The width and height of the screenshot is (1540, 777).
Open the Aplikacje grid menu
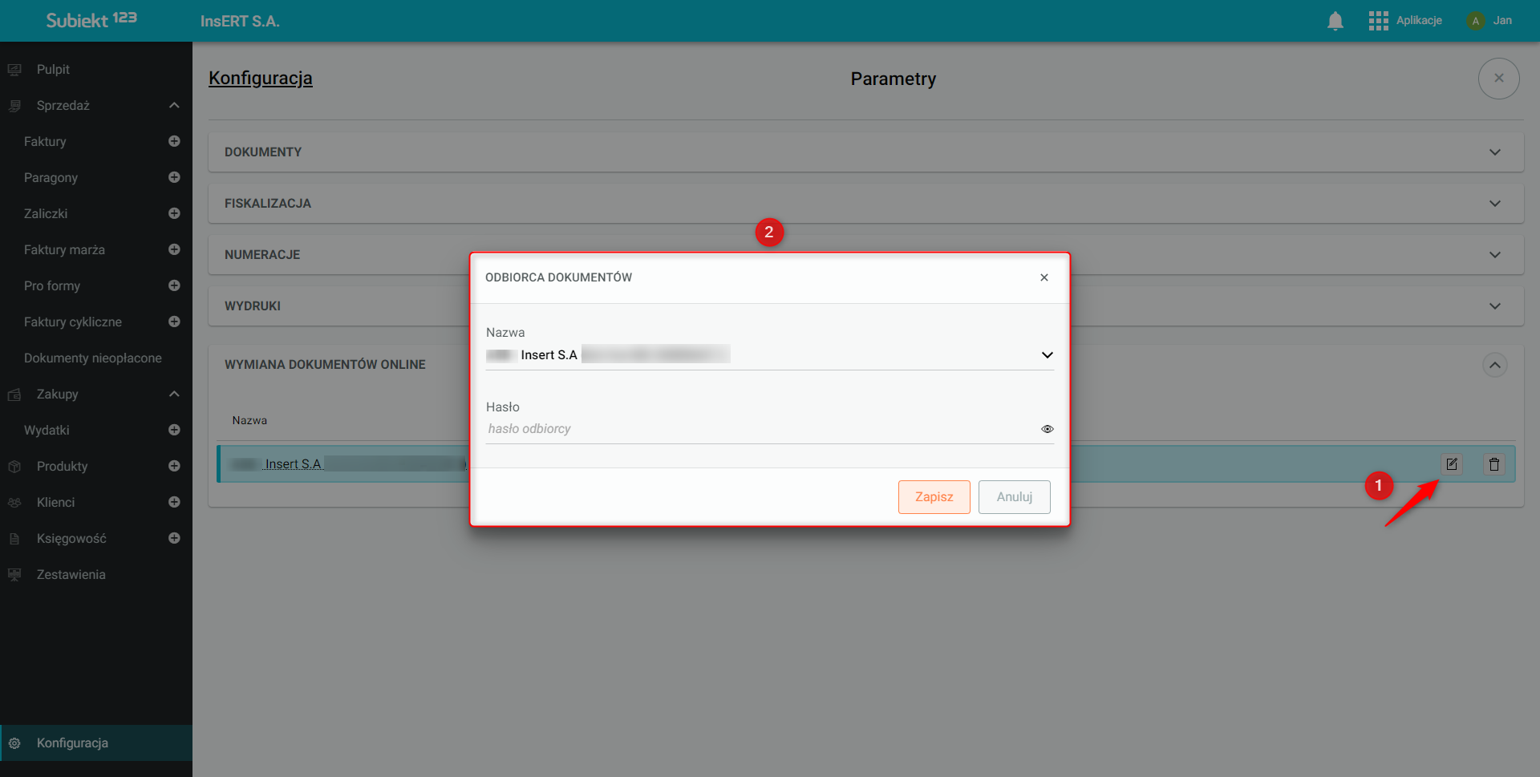1378,21
